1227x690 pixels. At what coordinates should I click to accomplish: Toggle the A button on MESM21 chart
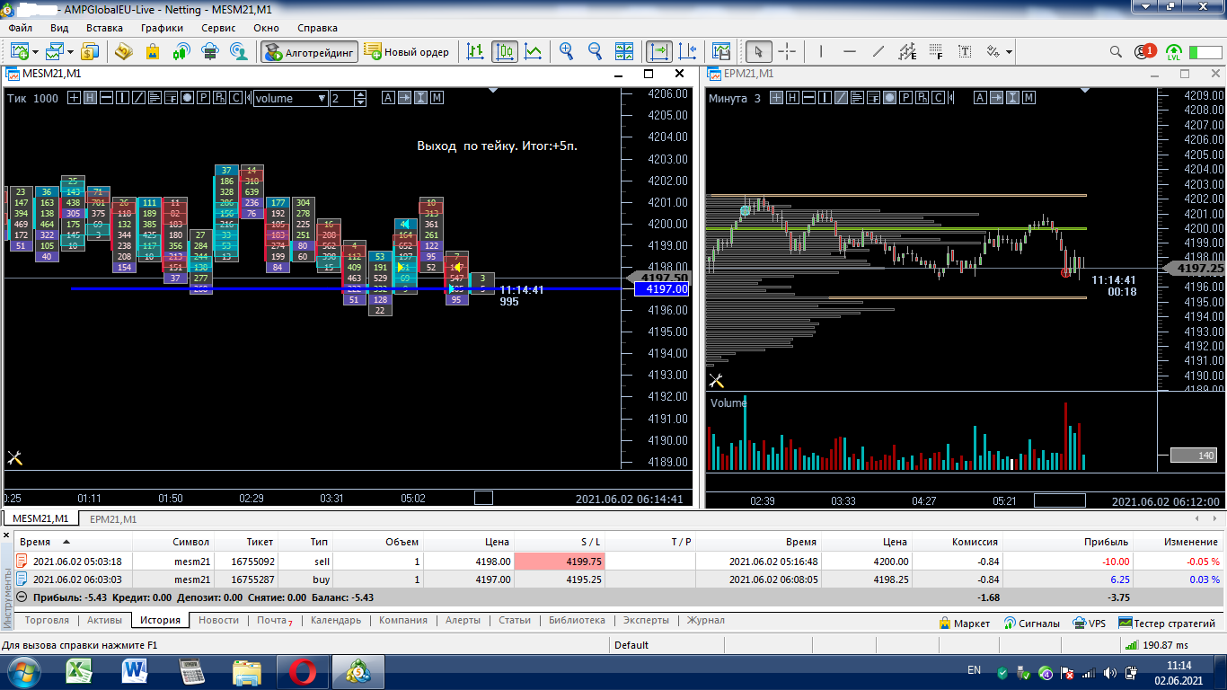click(388, 98)
